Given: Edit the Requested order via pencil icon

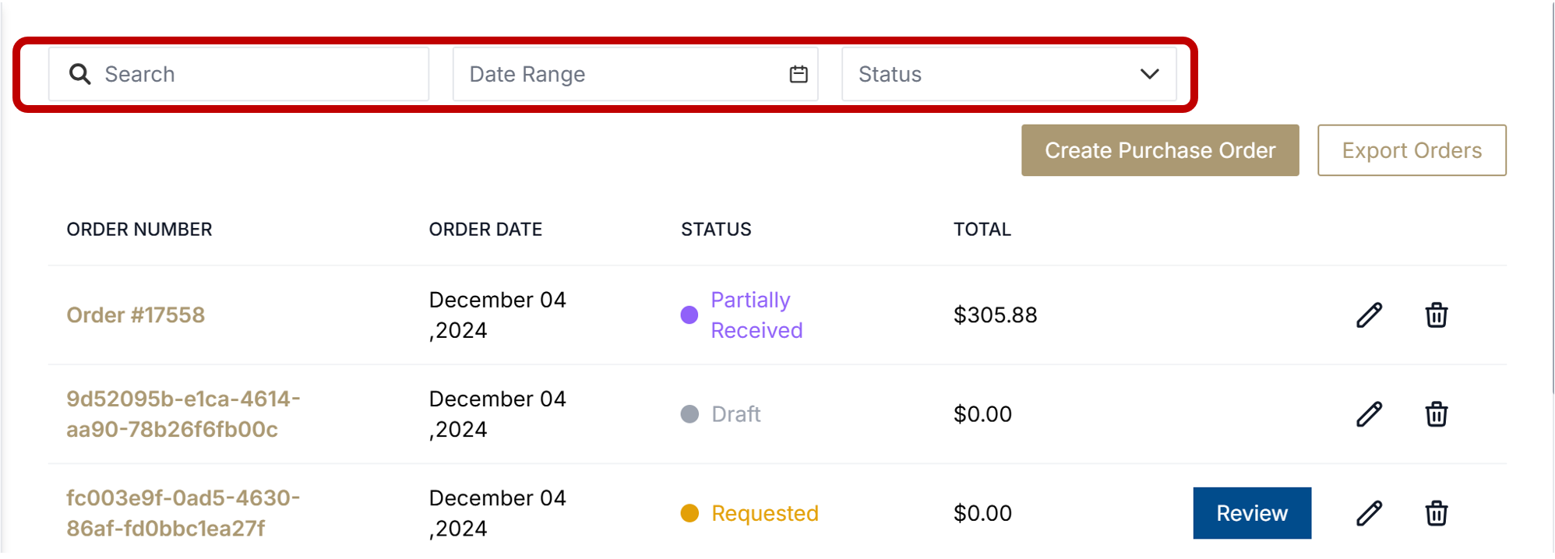Looking at the screenshot, I should pos(1369,513).
